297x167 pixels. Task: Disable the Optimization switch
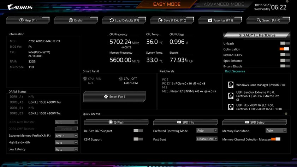pos(284,49)
